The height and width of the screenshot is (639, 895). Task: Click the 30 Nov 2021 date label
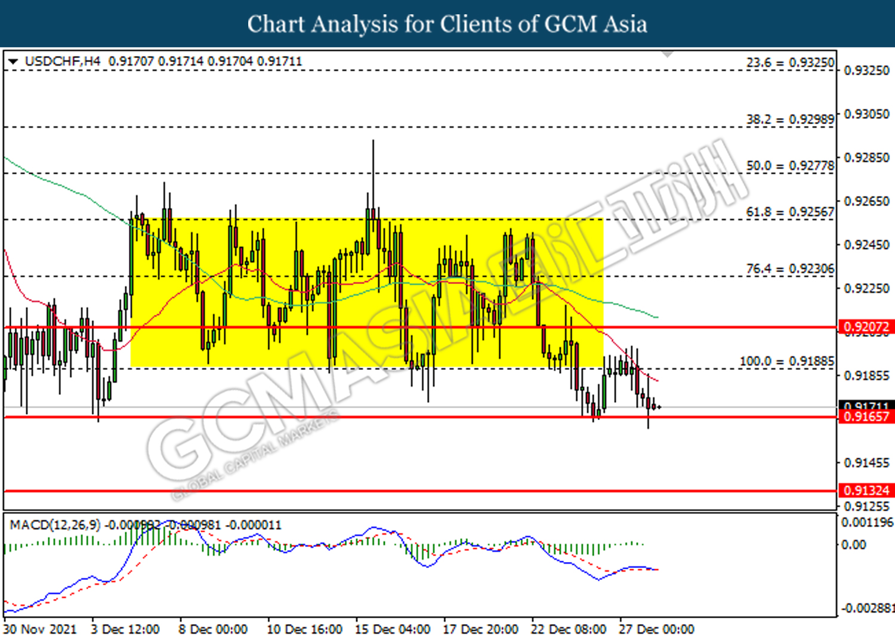pos(40,629)
